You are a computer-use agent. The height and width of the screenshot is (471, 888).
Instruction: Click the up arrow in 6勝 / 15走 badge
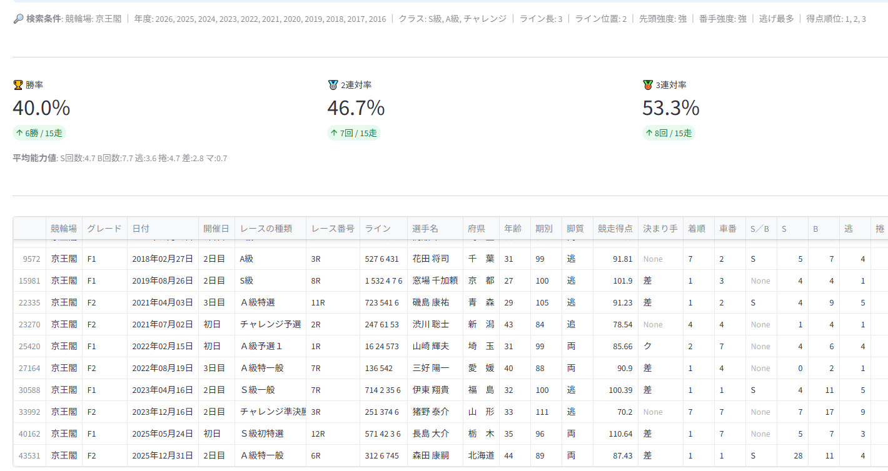pyautogui.click(x=20, y=133)
